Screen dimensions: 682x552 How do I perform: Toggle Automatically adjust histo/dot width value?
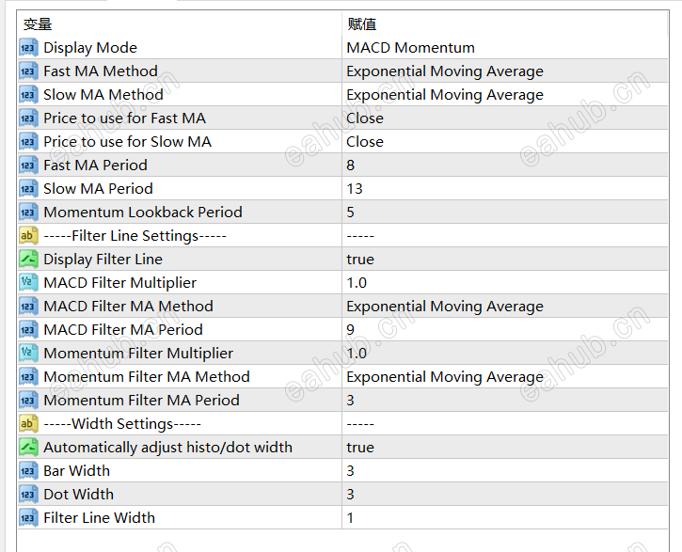(360, 448)
